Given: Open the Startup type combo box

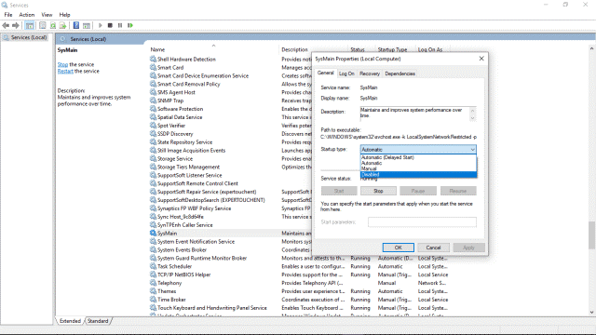Looking at the screenshot, I should (x=418, y=149).
